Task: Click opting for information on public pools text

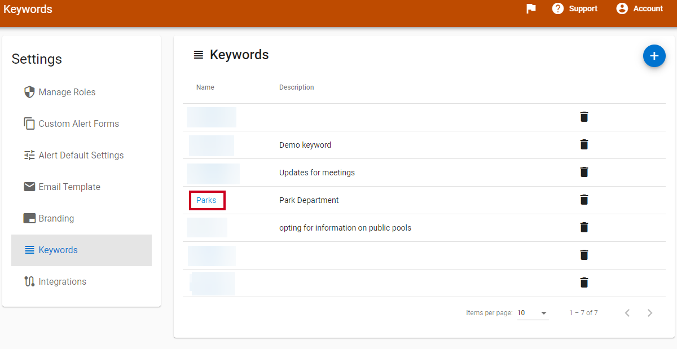Action: 345,228
